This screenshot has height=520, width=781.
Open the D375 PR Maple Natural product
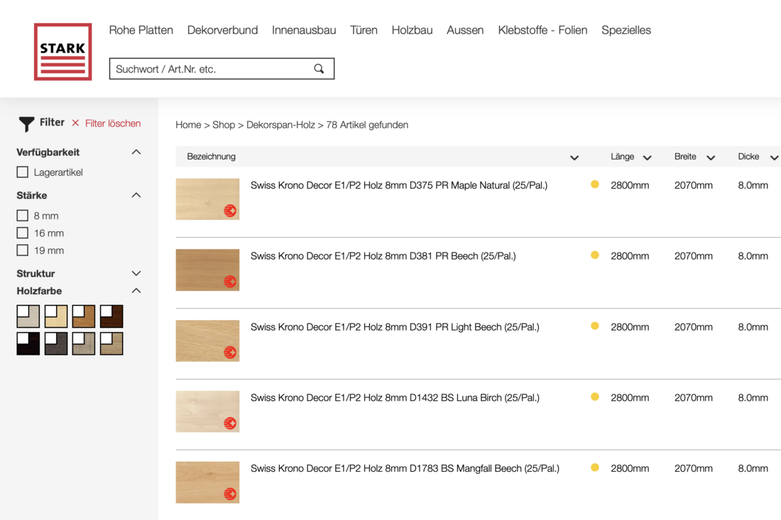(x=399, y=185)
